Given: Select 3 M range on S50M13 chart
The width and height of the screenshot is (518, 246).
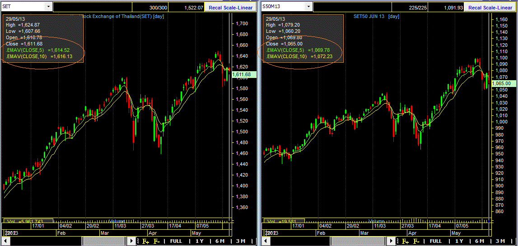Looking at the screenshot, I should pos(500,241).
